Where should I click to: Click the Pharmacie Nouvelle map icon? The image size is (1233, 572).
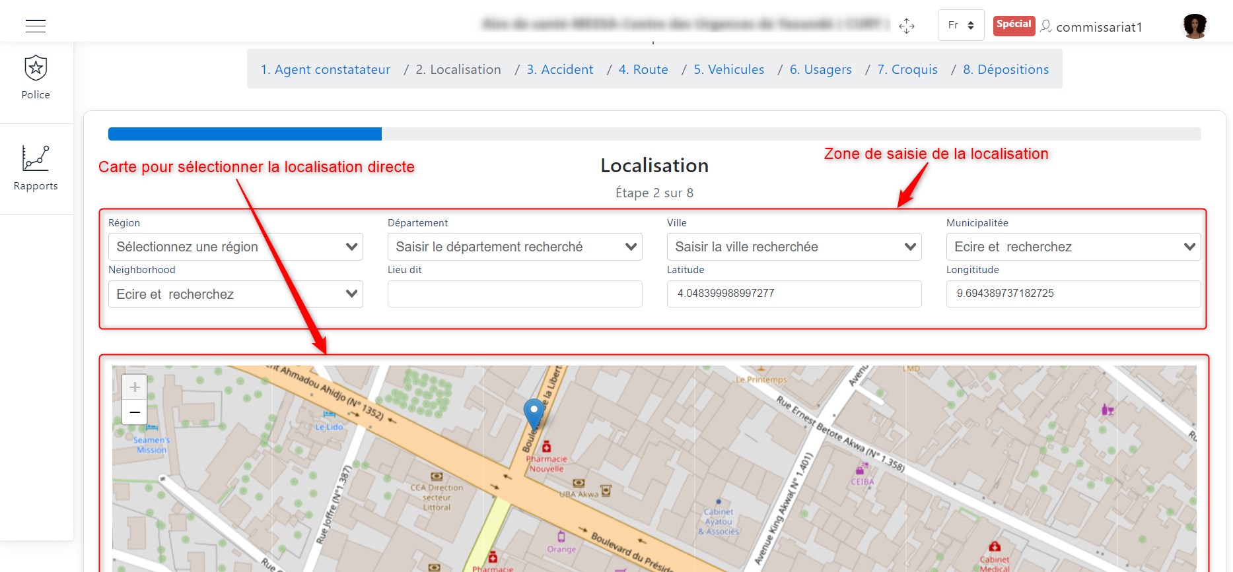pyautogui.click(x=546, y=447)
